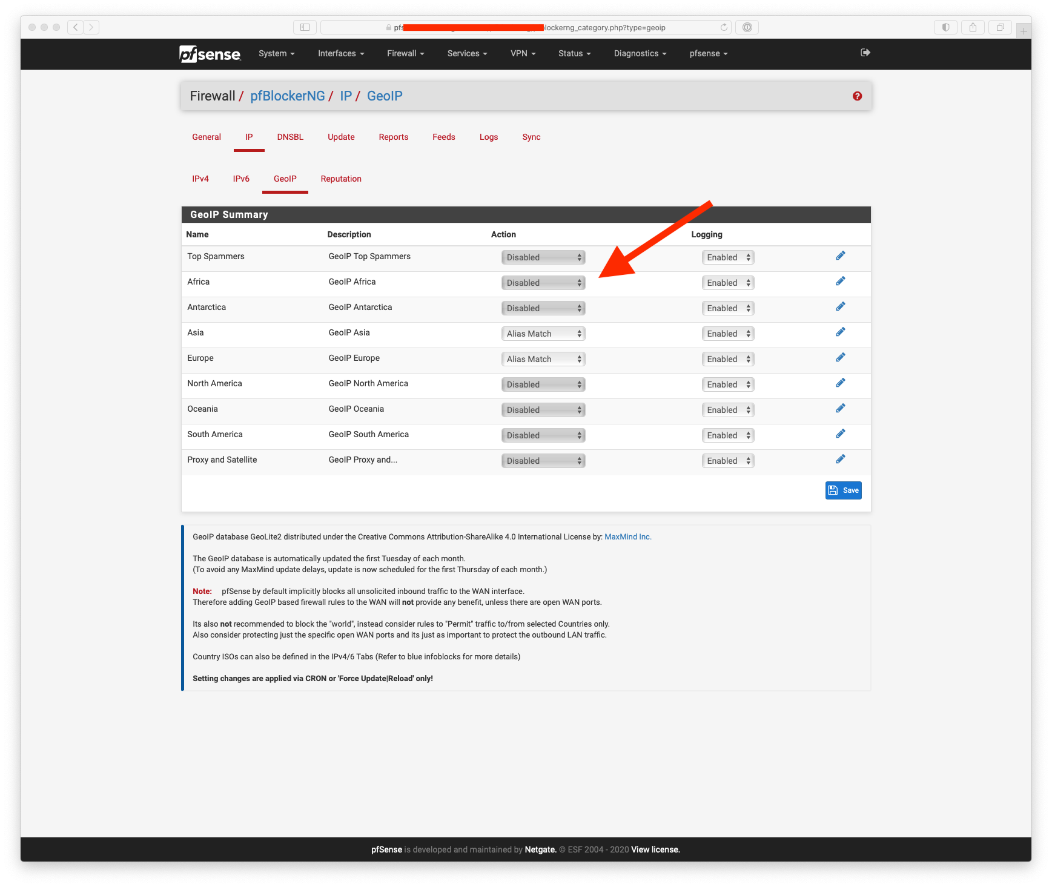Open the VPN menu
This screenshot has height=887, width=1052.
[523, 53]
